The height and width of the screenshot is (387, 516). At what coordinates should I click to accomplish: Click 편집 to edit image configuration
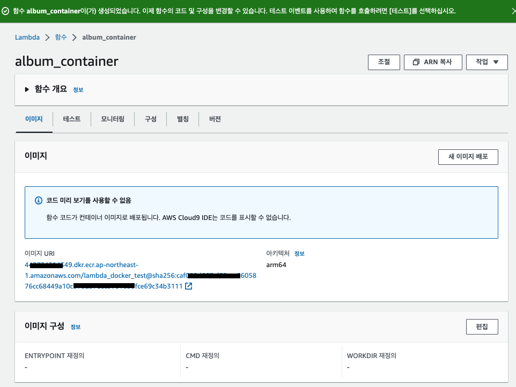click(x=482, y=327)
